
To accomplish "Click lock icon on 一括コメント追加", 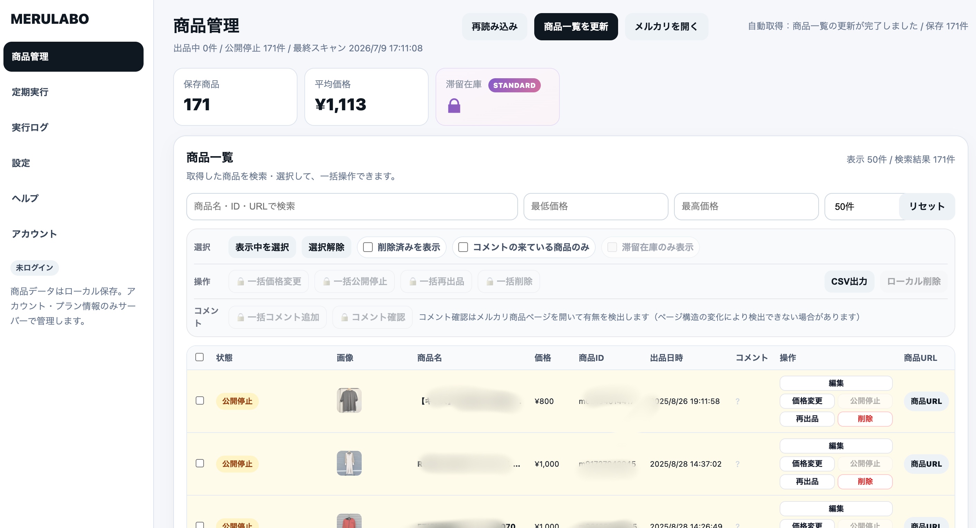I will click(240, 317).
